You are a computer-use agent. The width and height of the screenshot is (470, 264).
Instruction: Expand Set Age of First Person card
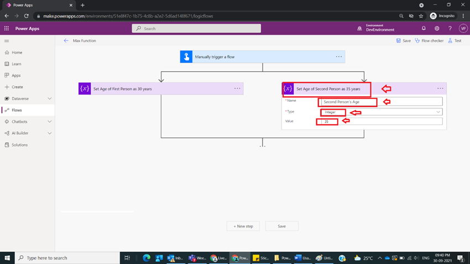pos(161,88)
